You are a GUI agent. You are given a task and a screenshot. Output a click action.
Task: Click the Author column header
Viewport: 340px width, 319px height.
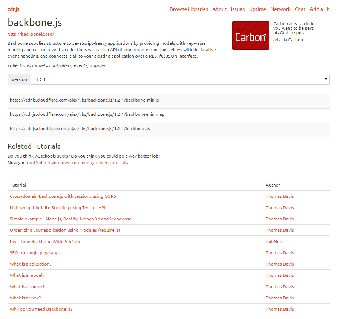pyautogui.click(x=273, y=185)
